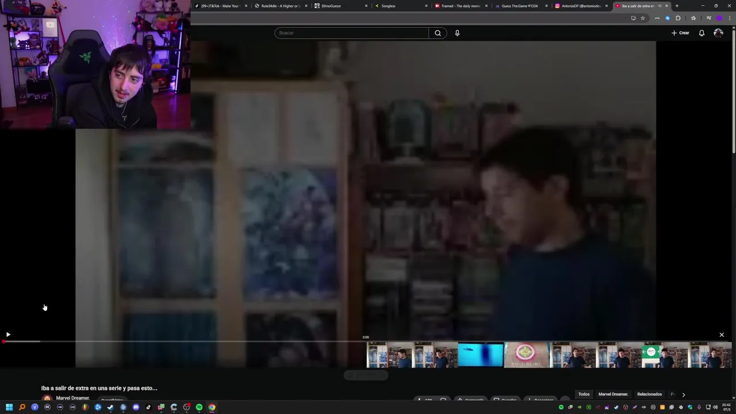Show more filter chips with right arrow

pos(683,394)
